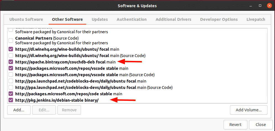275x131 pixels.
Task: Uncheck the pkg.jenkins.io debian-stable repository
Action: tap(11, 100)
